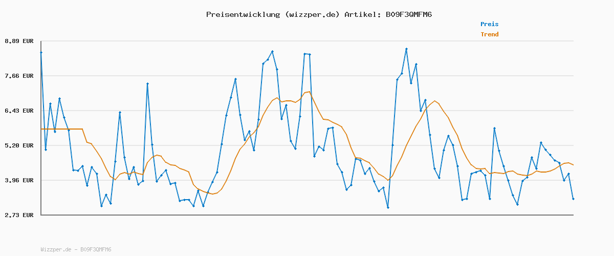
Task: Click the orange Trend line's highest peak
Action: 309,92
